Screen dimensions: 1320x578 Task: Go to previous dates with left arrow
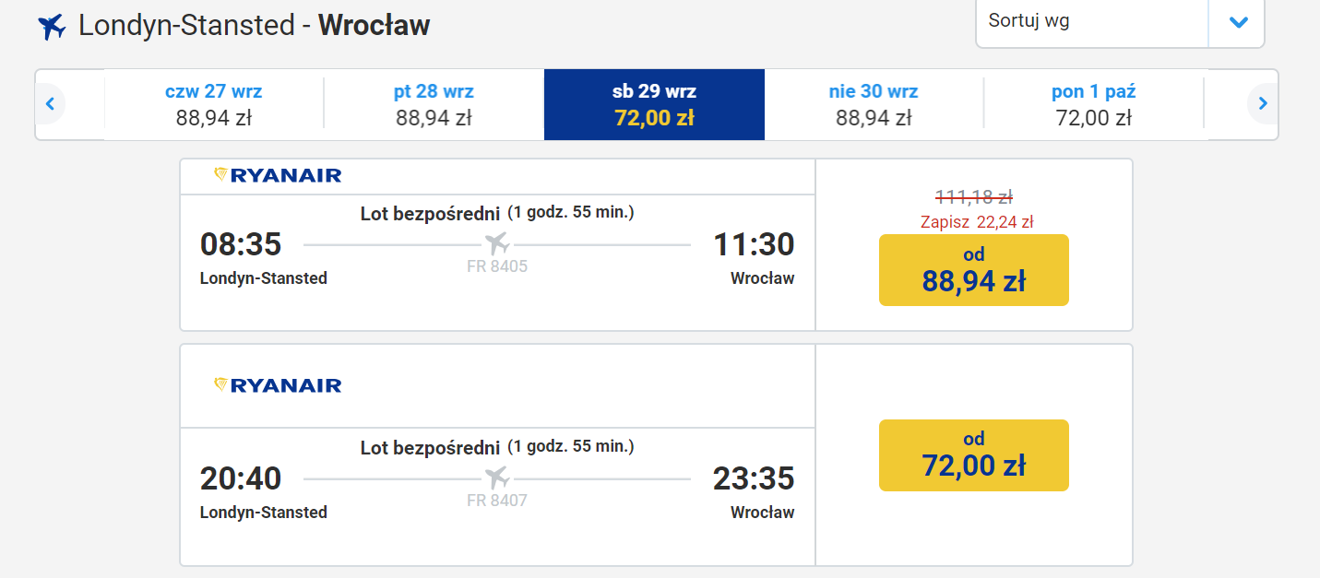click(x=50, y=104)
